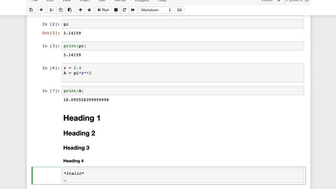336x189 pixels.
Task: Click the In [6]: prompt label
Action: (x=51, y=68)
